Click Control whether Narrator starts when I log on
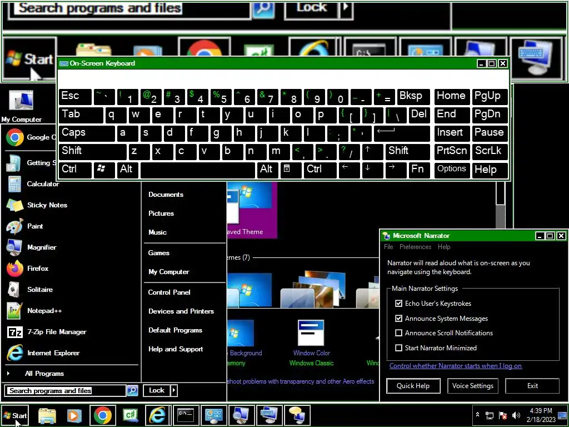The image size is (569, 427). pos(456,366)
